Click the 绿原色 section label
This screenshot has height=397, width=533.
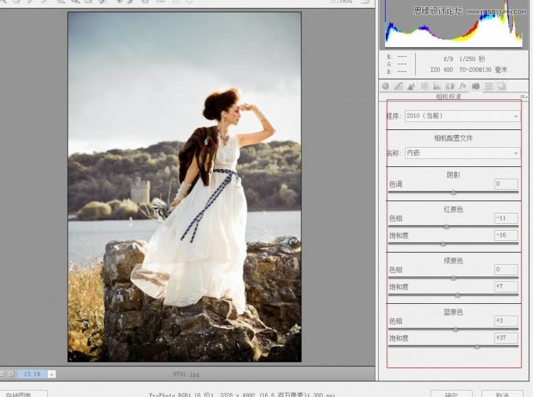pos(454,261)
